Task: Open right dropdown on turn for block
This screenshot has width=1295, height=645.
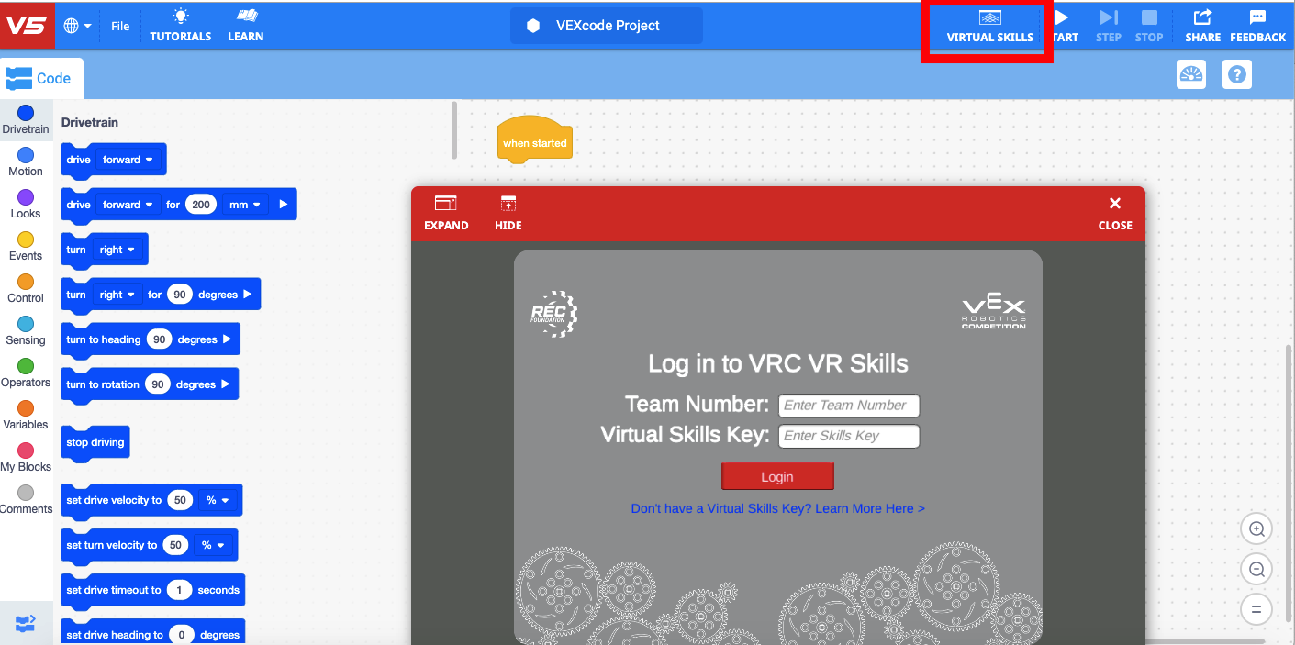Action: [x=117, y=295]
